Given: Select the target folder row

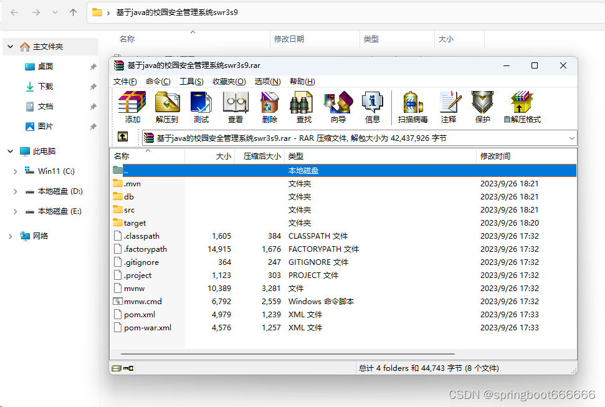Looking at the screenshot, I should coord(343,223).
